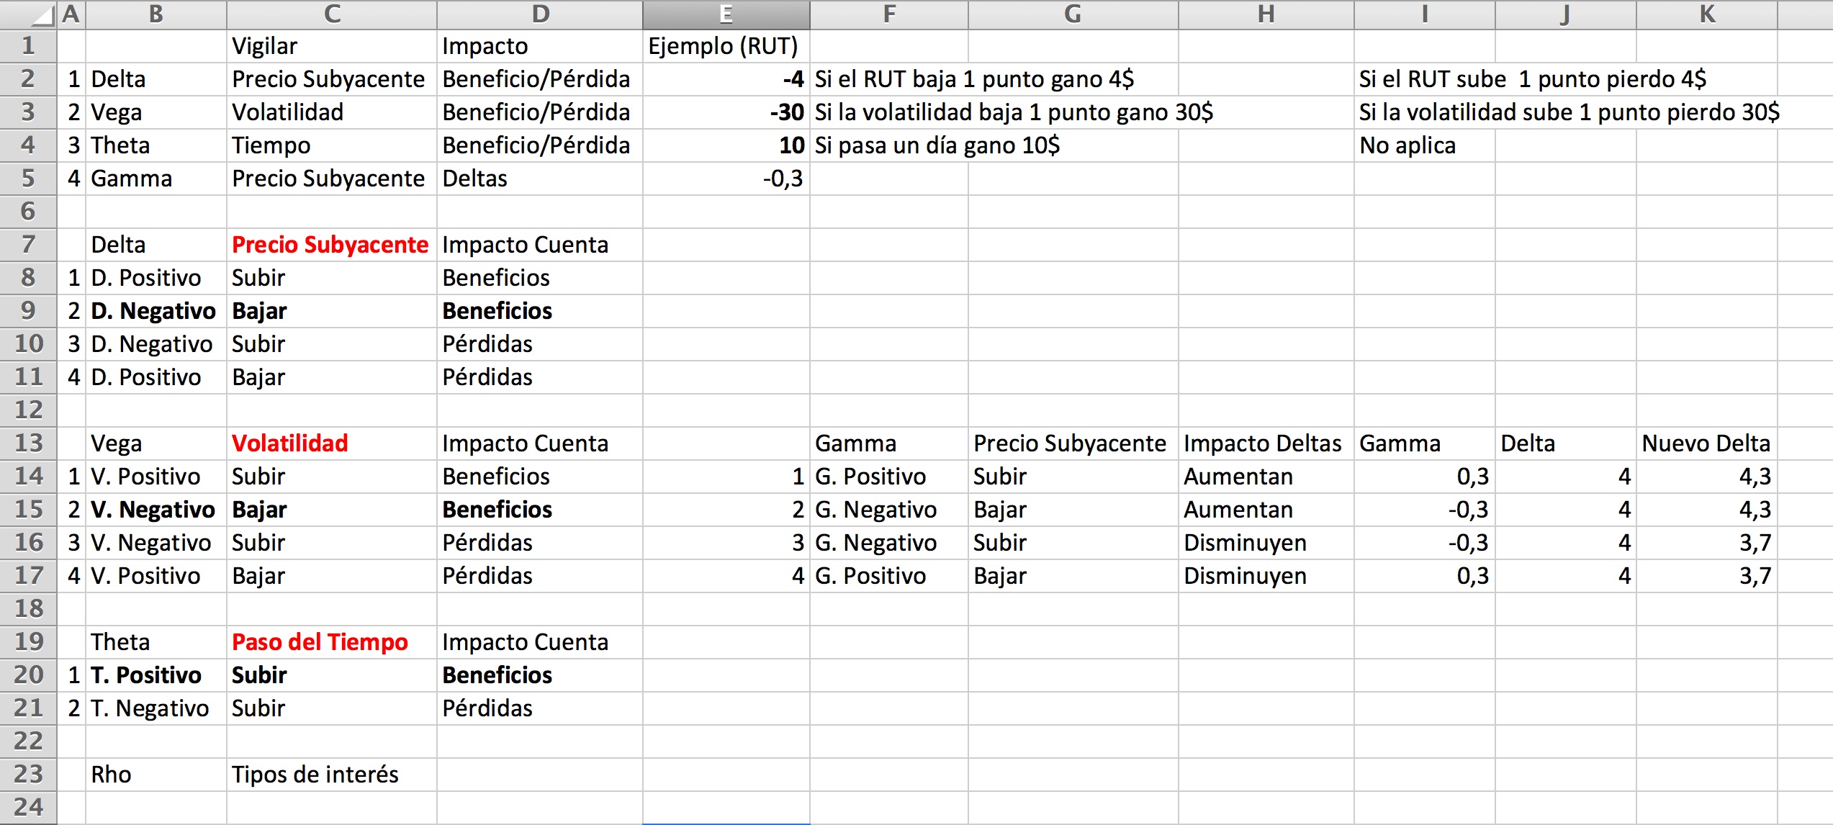Select the 'Nuevo Delta' header cell
The height and width of the screenshot is (825, 1833).
coord(1706,443)
